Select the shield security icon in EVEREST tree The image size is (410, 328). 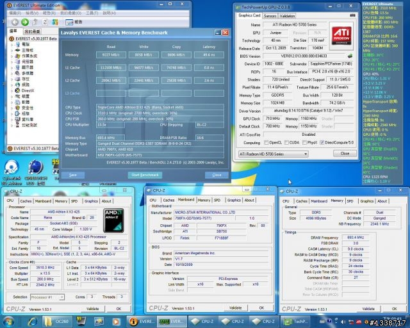coord(17,108)
